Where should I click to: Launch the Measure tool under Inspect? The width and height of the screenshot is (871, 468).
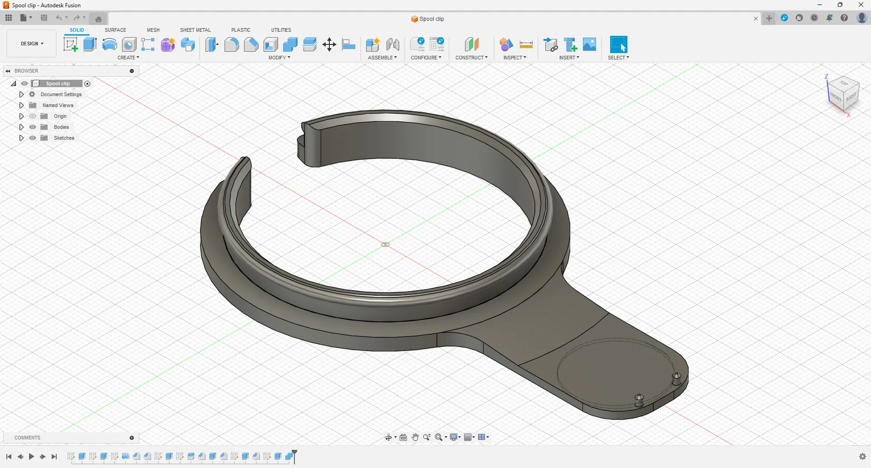(526, 44)
